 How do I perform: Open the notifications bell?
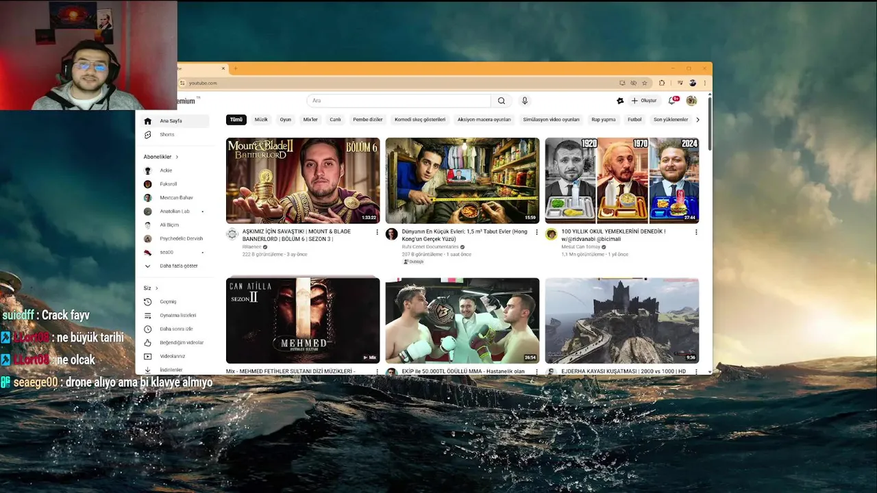(672, 101)
